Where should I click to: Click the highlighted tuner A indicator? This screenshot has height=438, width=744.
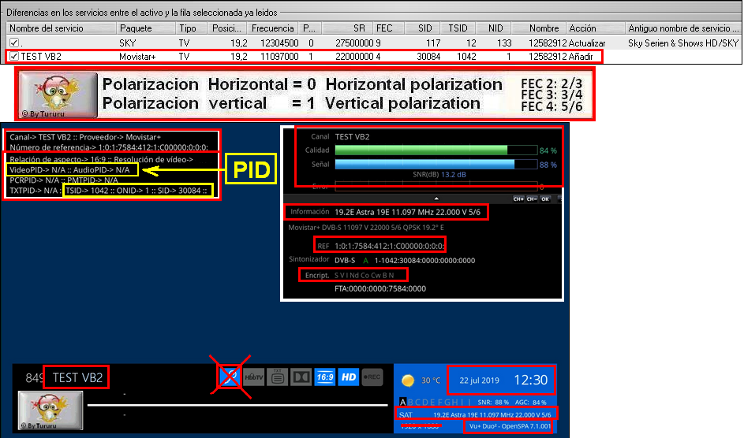pyautogui.click(x=403, y=402)
